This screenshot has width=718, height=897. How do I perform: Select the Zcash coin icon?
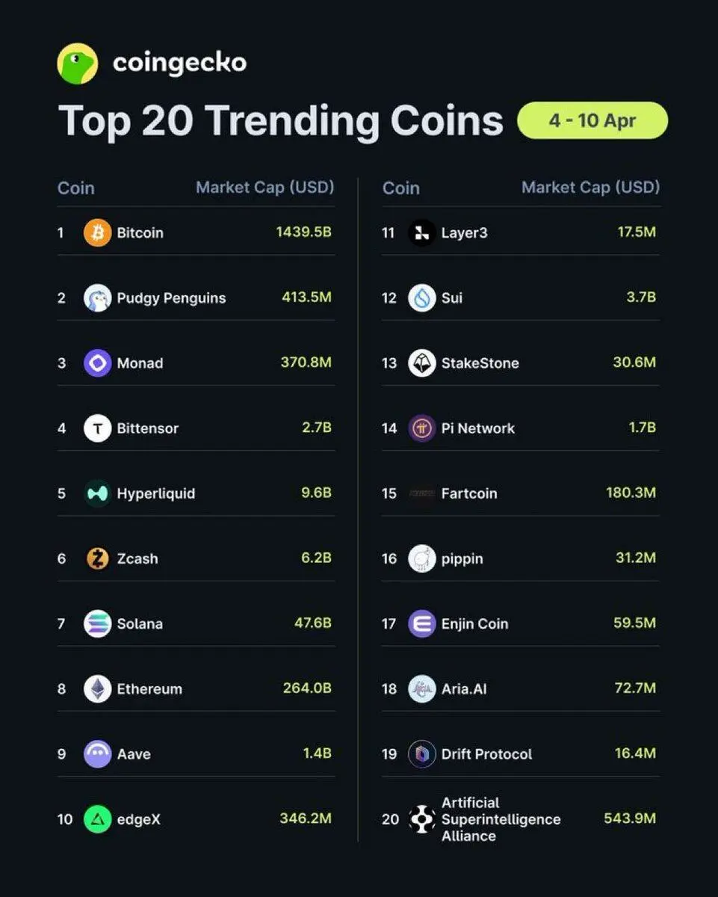pyautogui.click(x=97, y=558)
